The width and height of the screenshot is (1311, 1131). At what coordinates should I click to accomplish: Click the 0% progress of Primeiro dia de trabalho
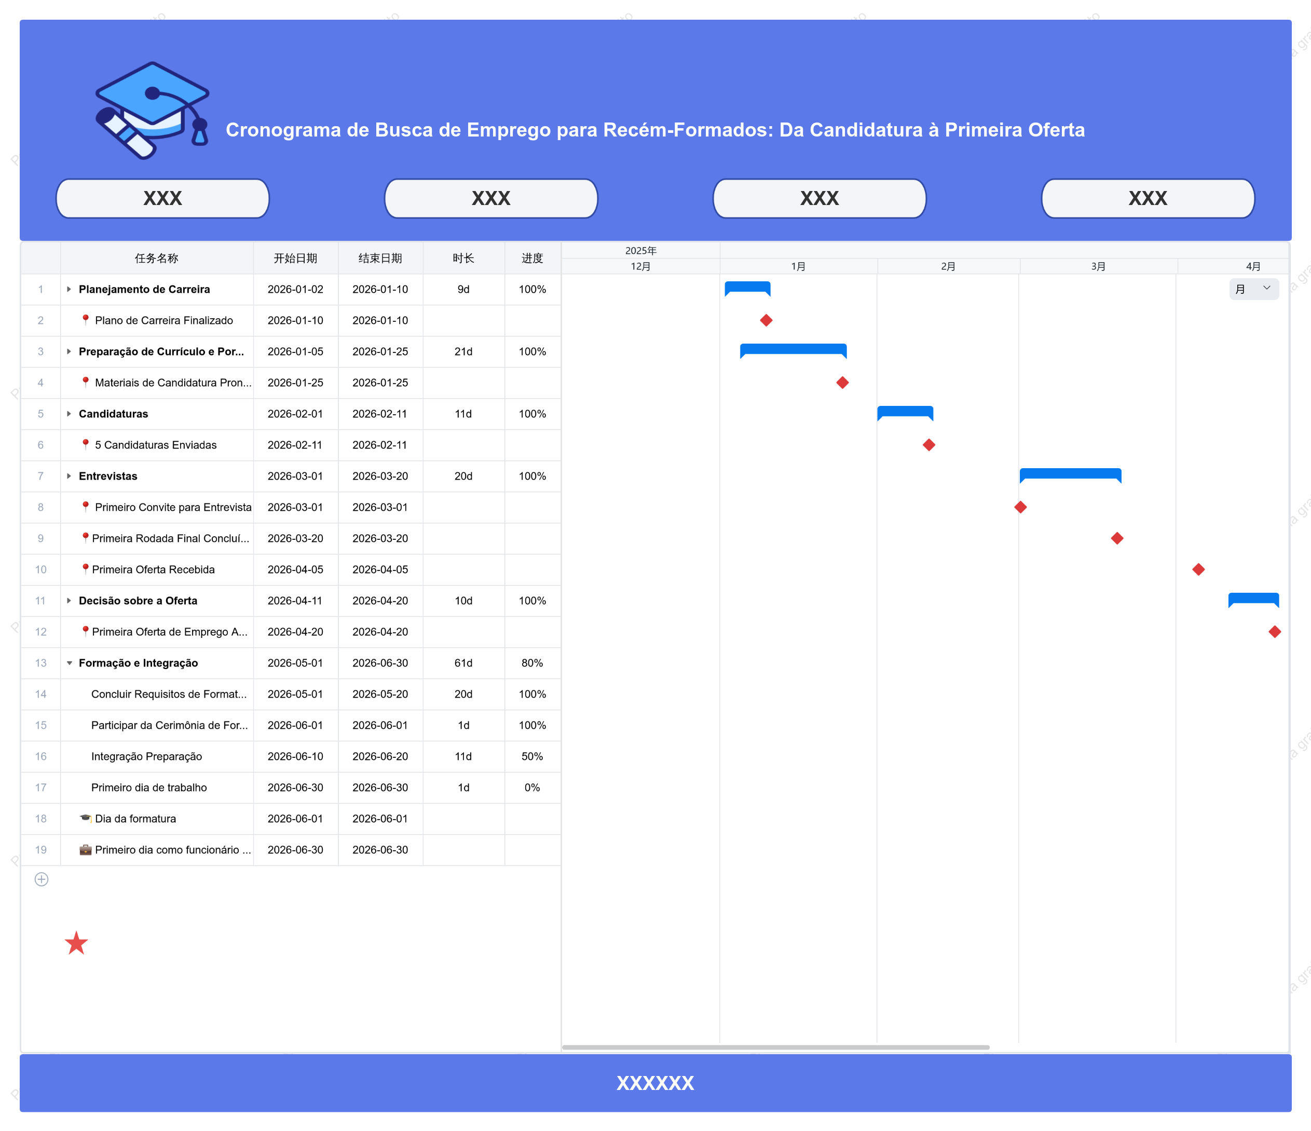click(x=532, y=787)
